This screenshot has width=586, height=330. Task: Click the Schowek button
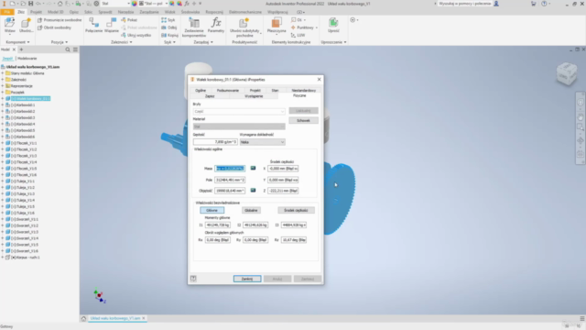click(303, 120)
